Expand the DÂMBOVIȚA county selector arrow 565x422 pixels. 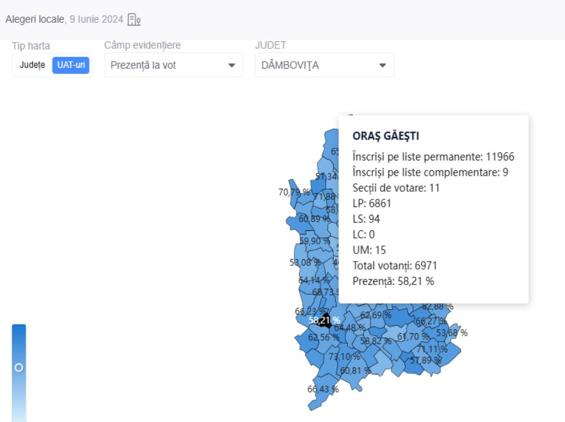coord(382,65)
